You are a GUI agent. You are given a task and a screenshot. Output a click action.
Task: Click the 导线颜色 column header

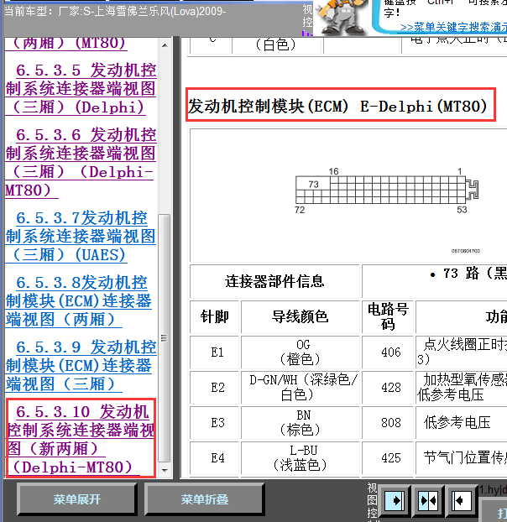pos(301,316)
